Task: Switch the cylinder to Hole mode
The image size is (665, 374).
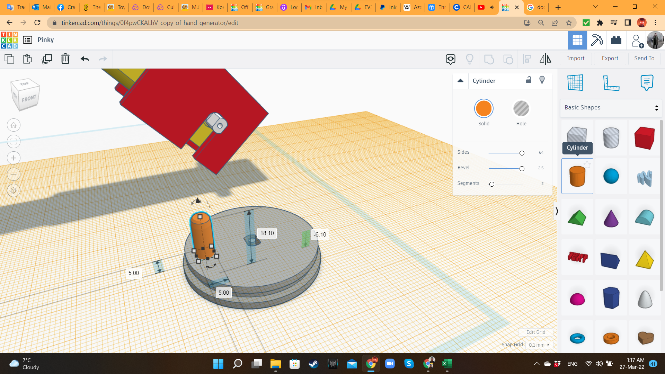Action: pos(521,109)
